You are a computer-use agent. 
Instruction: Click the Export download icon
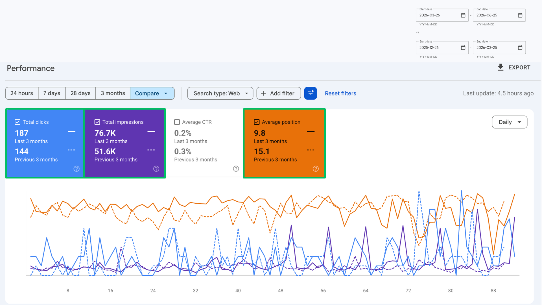click(501, 67)
